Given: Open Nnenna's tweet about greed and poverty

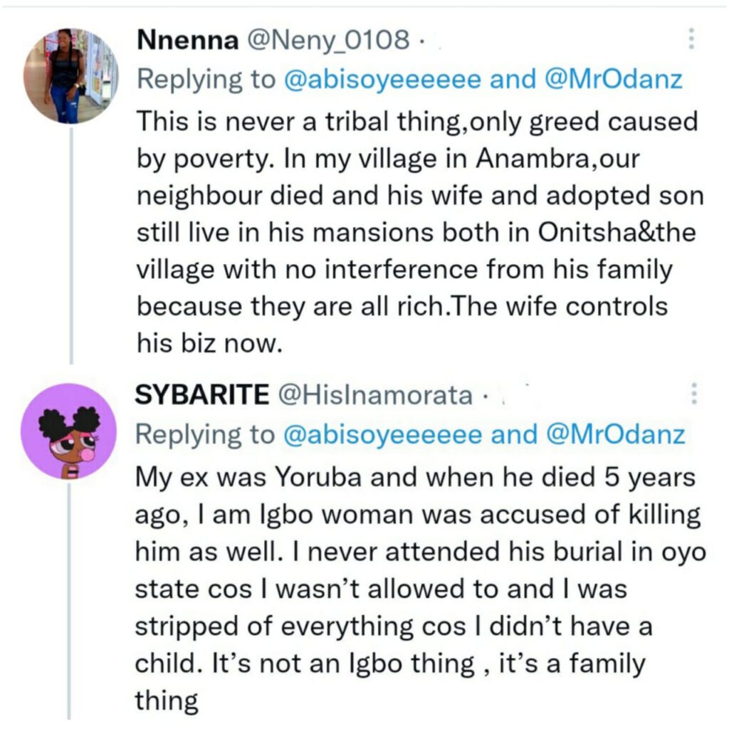Looking at the screenshot, I should click(416, 233).
